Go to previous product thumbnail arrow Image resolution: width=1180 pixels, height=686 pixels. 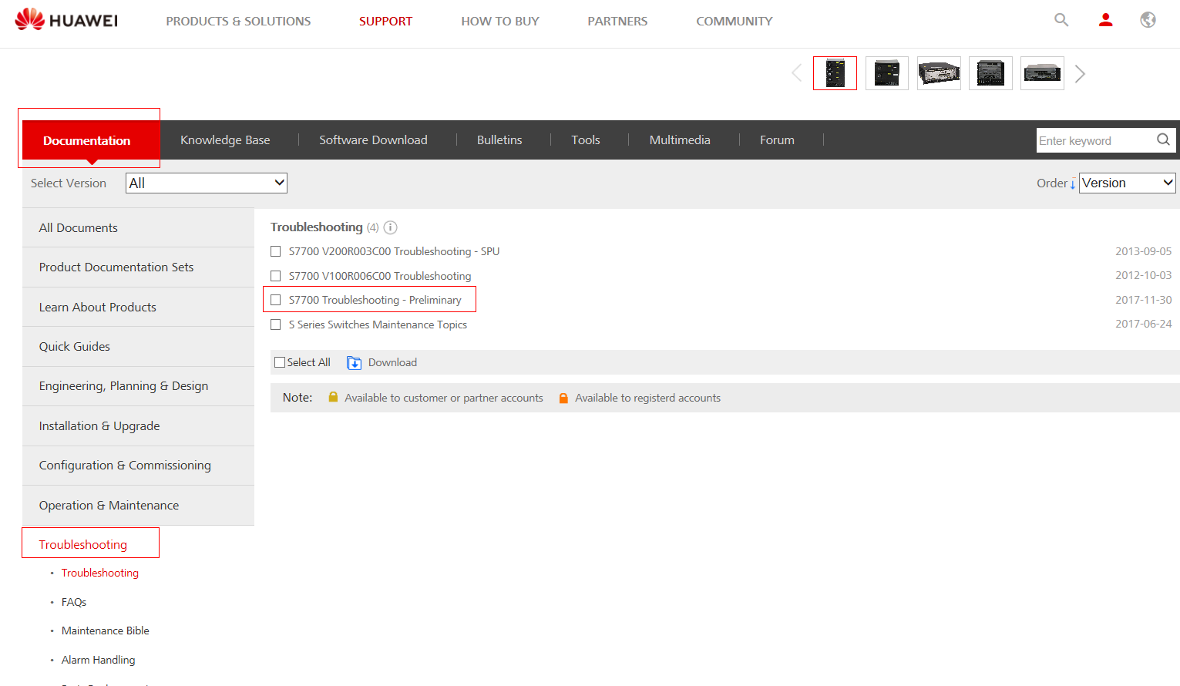point(796,73)
